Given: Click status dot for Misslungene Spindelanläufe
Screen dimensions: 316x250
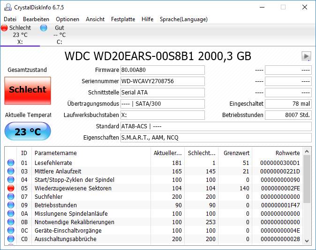Looking at the screenshot, I should pos(11,214).
